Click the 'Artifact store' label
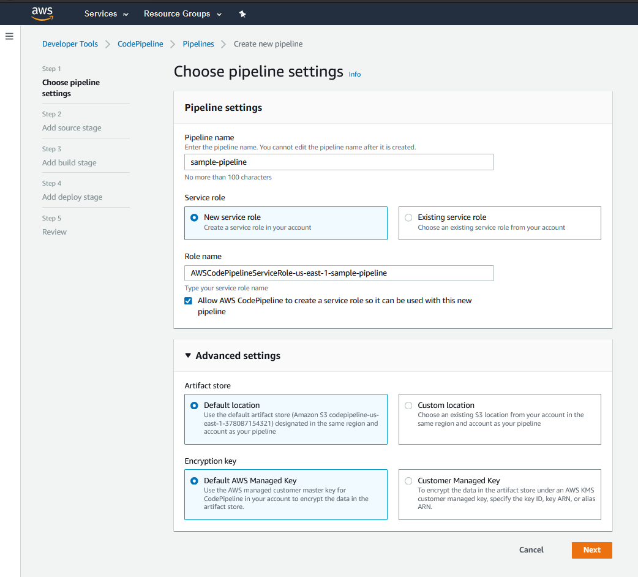The height and width of the screenshot is (577, 638). click(208, 386)
